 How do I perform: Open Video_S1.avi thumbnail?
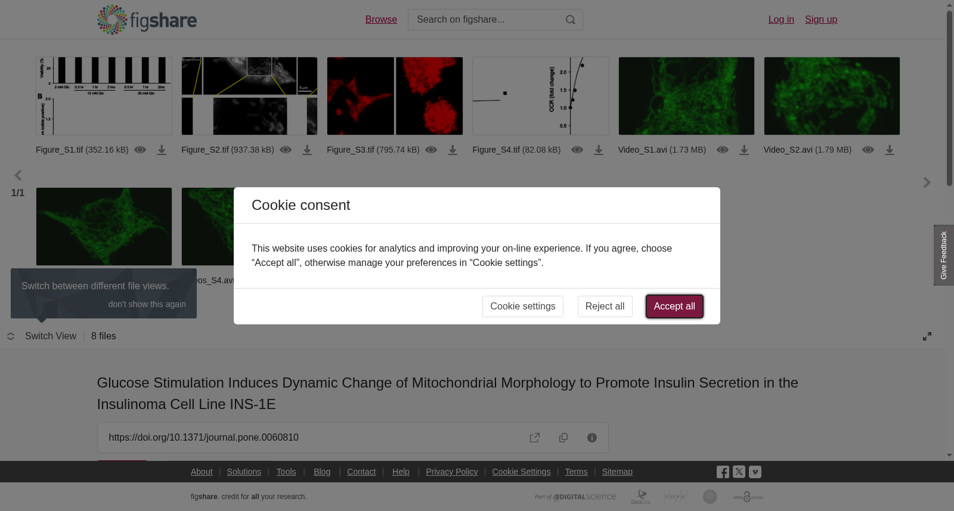click(686, 96)
